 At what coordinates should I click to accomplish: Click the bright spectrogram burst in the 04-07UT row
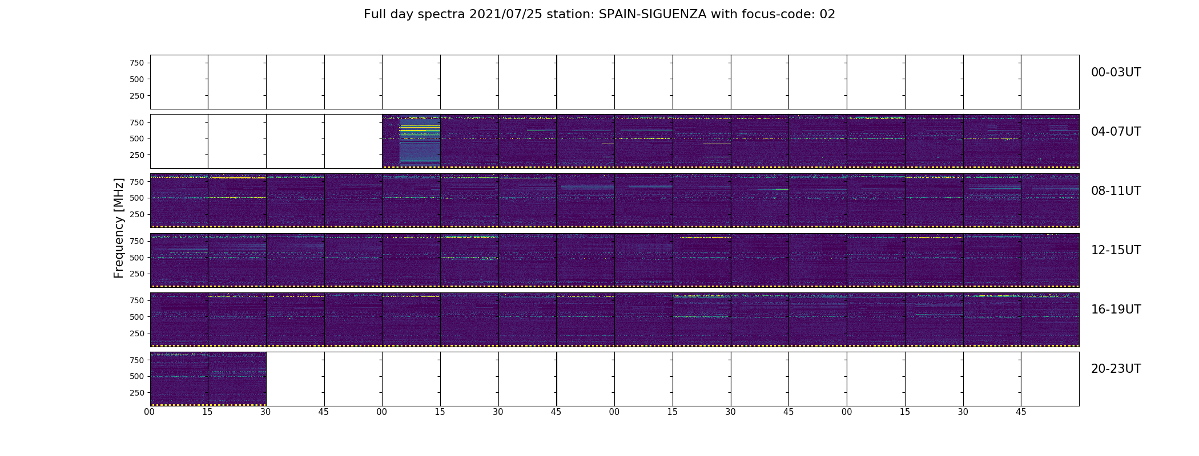(x=420, y=140)
